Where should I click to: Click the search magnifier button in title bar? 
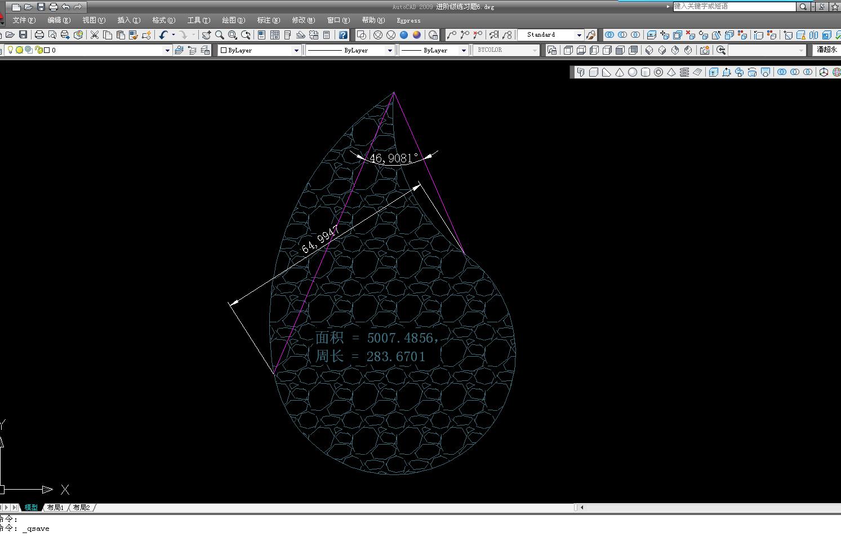click(803, 7)
